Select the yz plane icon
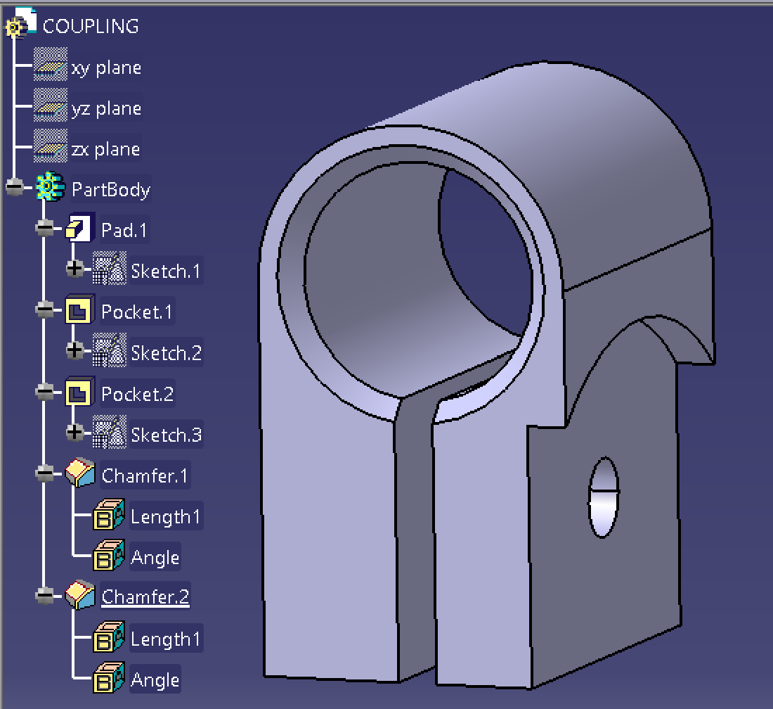The image size is (773, 709). [50, 108]
